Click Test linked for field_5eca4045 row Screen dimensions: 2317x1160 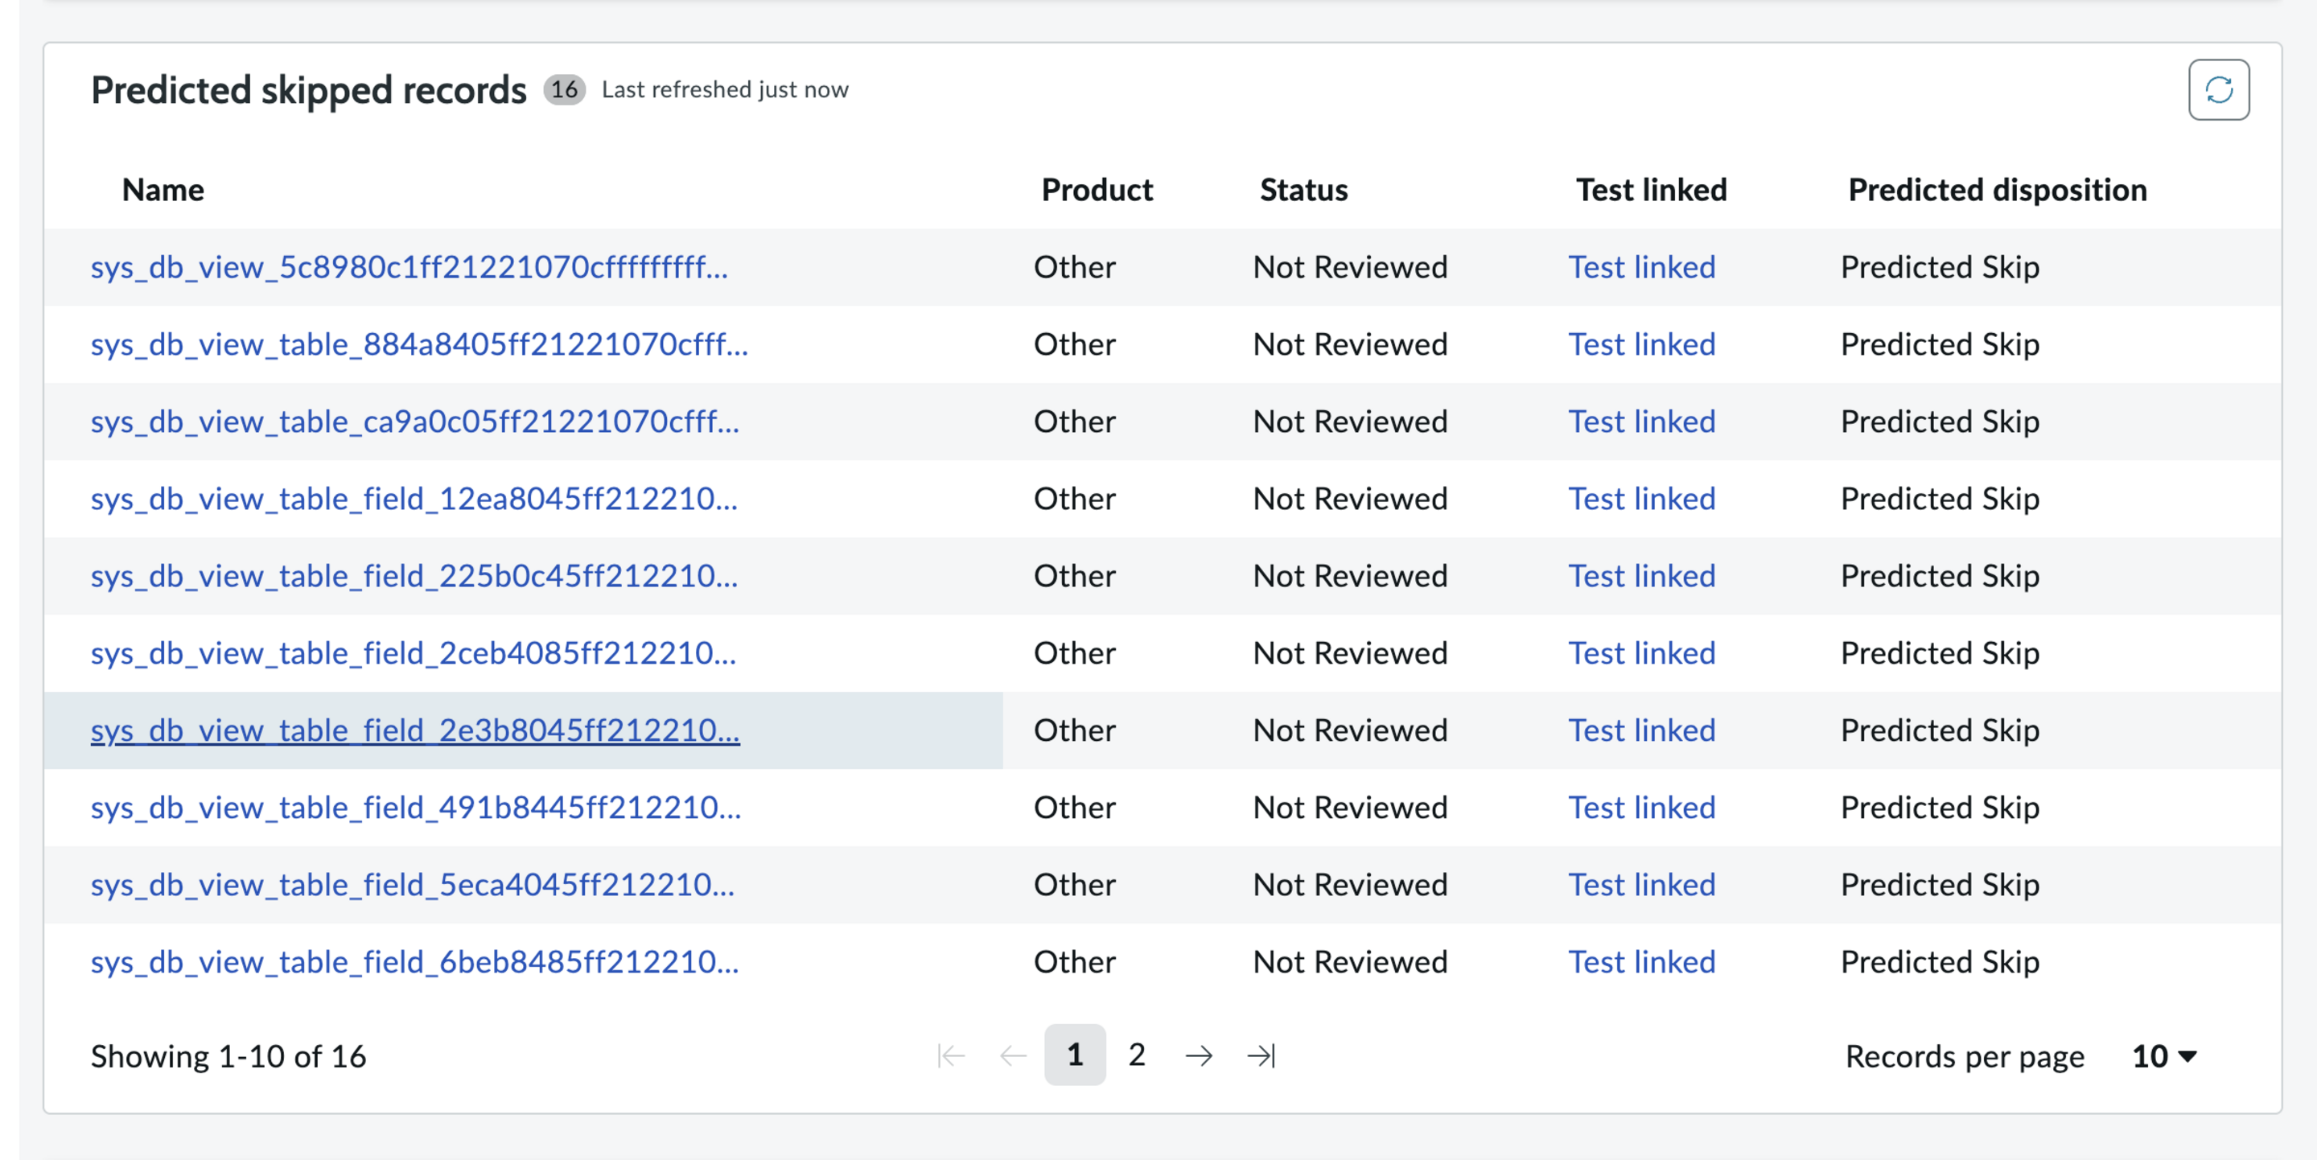[x=1641, y=885]
